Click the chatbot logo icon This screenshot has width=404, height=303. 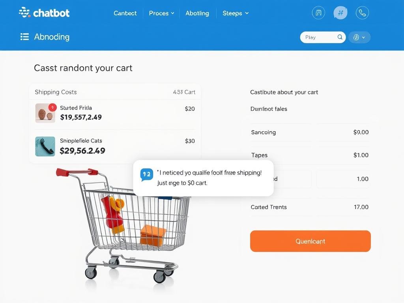(24, 12)
